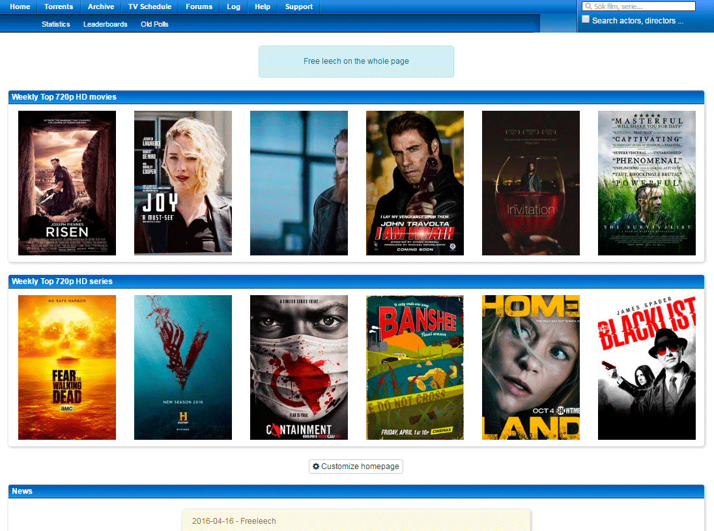This screenshot has width=714, height=531.
Task: Visit the Forums section
Action: (199, 7)
